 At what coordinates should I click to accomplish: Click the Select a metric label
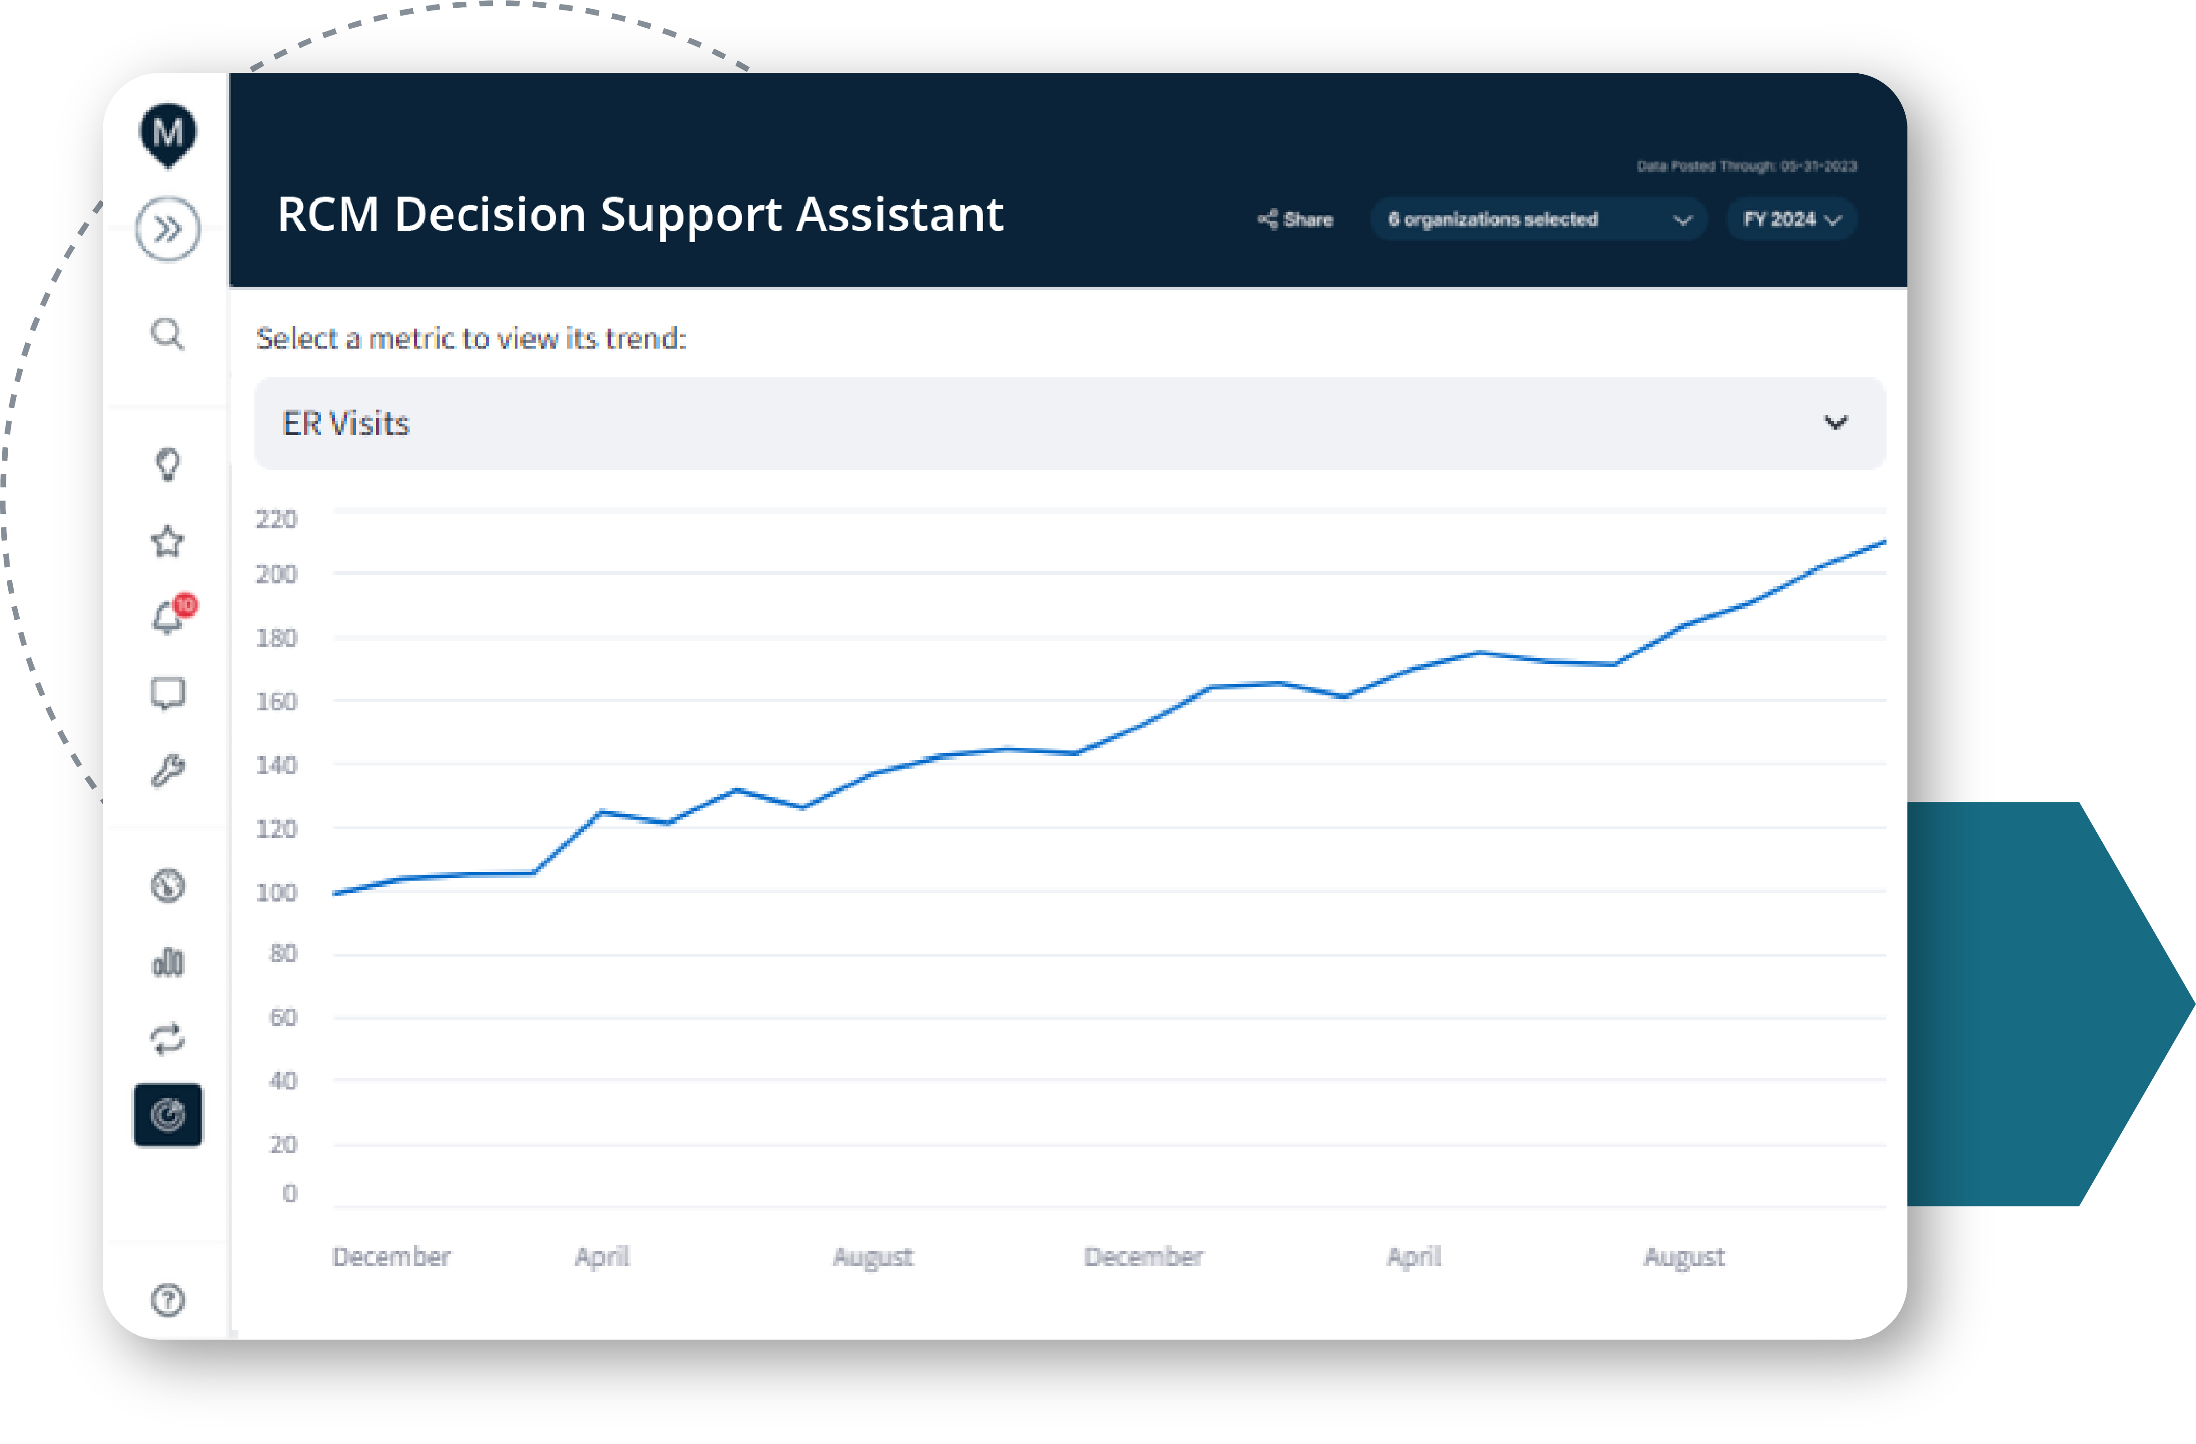point(471,339)
